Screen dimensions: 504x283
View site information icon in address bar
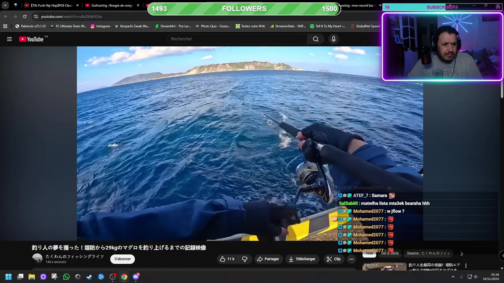36,17
